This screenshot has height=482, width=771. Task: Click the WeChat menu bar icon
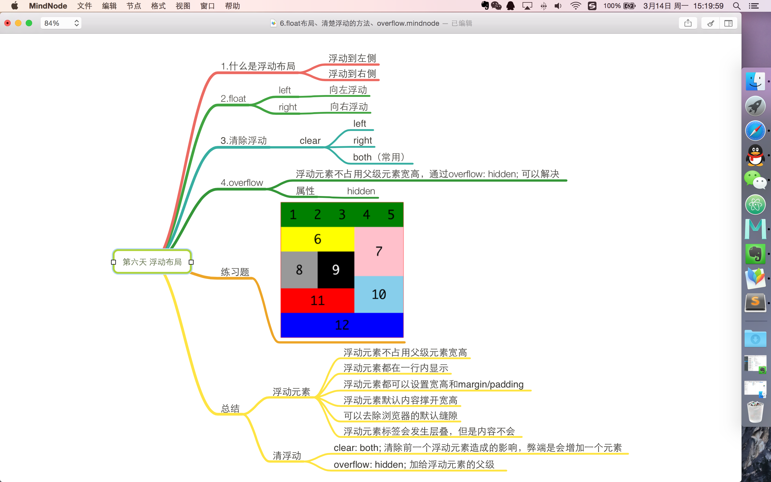click(496, 6)
